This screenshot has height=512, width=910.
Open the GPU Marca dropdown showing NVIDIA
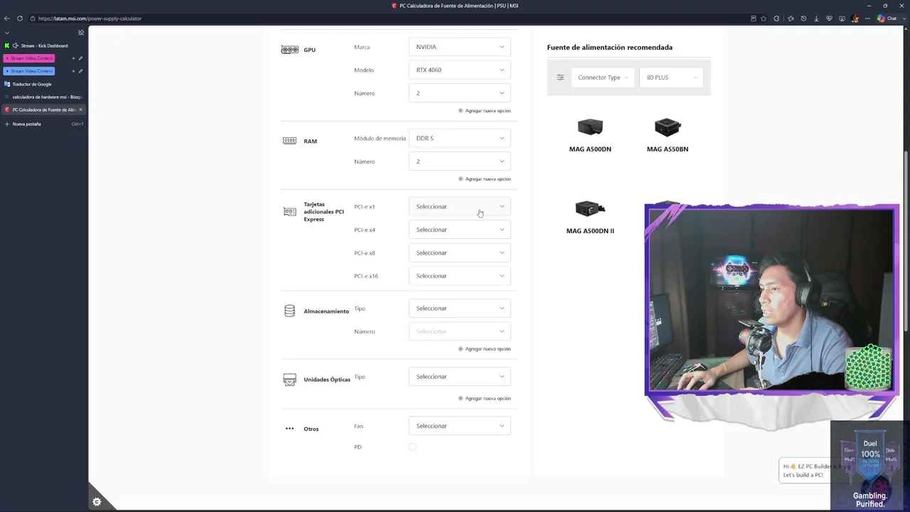pyautogui.click(x=459, y=47)
